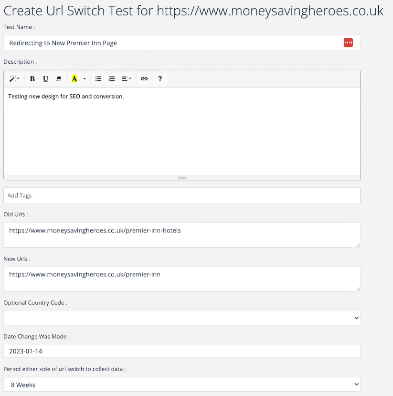Click the Add Tags input
The width and height of the screenshot is (393, 396).
click(x=181, y=195)
